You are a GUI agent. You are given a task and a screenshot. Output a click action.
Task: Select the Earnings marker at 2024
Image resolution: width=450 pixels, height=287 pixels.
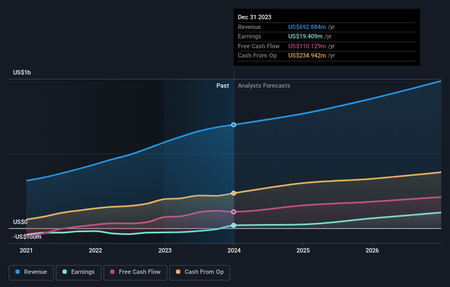point(233,225)
